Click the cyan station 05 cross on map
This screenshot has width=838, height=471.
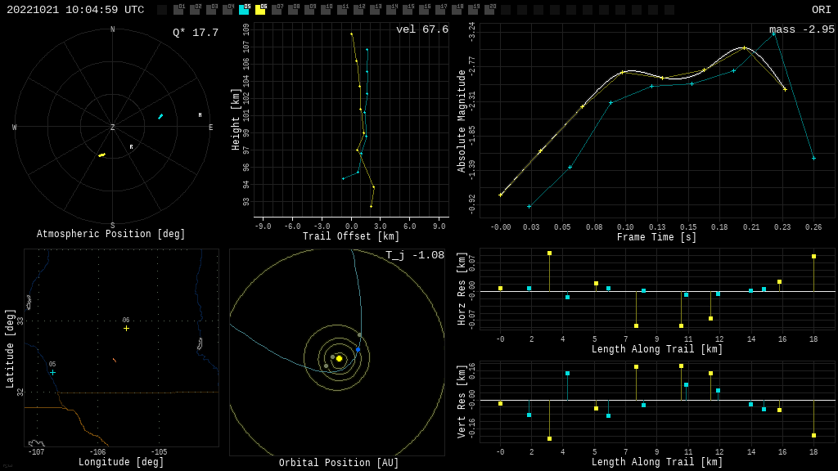tap(52, 372)
